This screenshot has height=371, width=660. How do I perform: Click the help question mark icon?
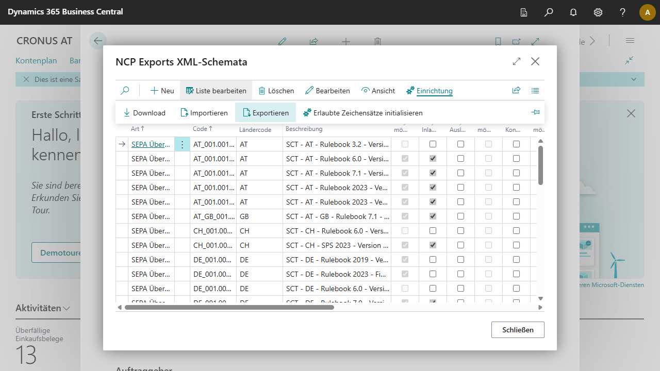click(623, 12)
